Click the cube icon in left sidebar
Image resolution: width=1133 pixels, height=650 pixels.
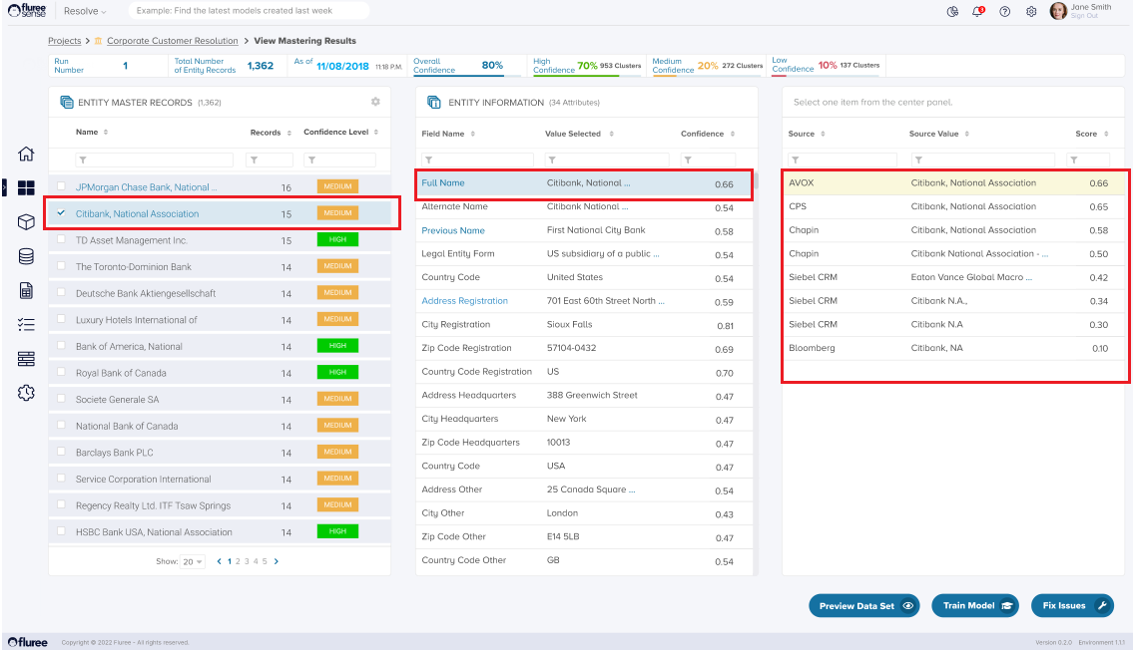[x=26, y=222]
